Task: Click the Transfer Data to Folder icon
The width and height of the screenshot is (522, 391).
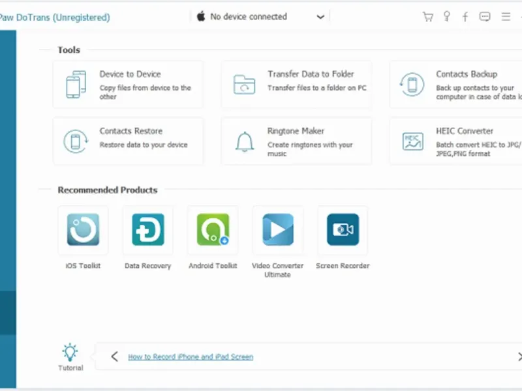Action: (244, 85)
